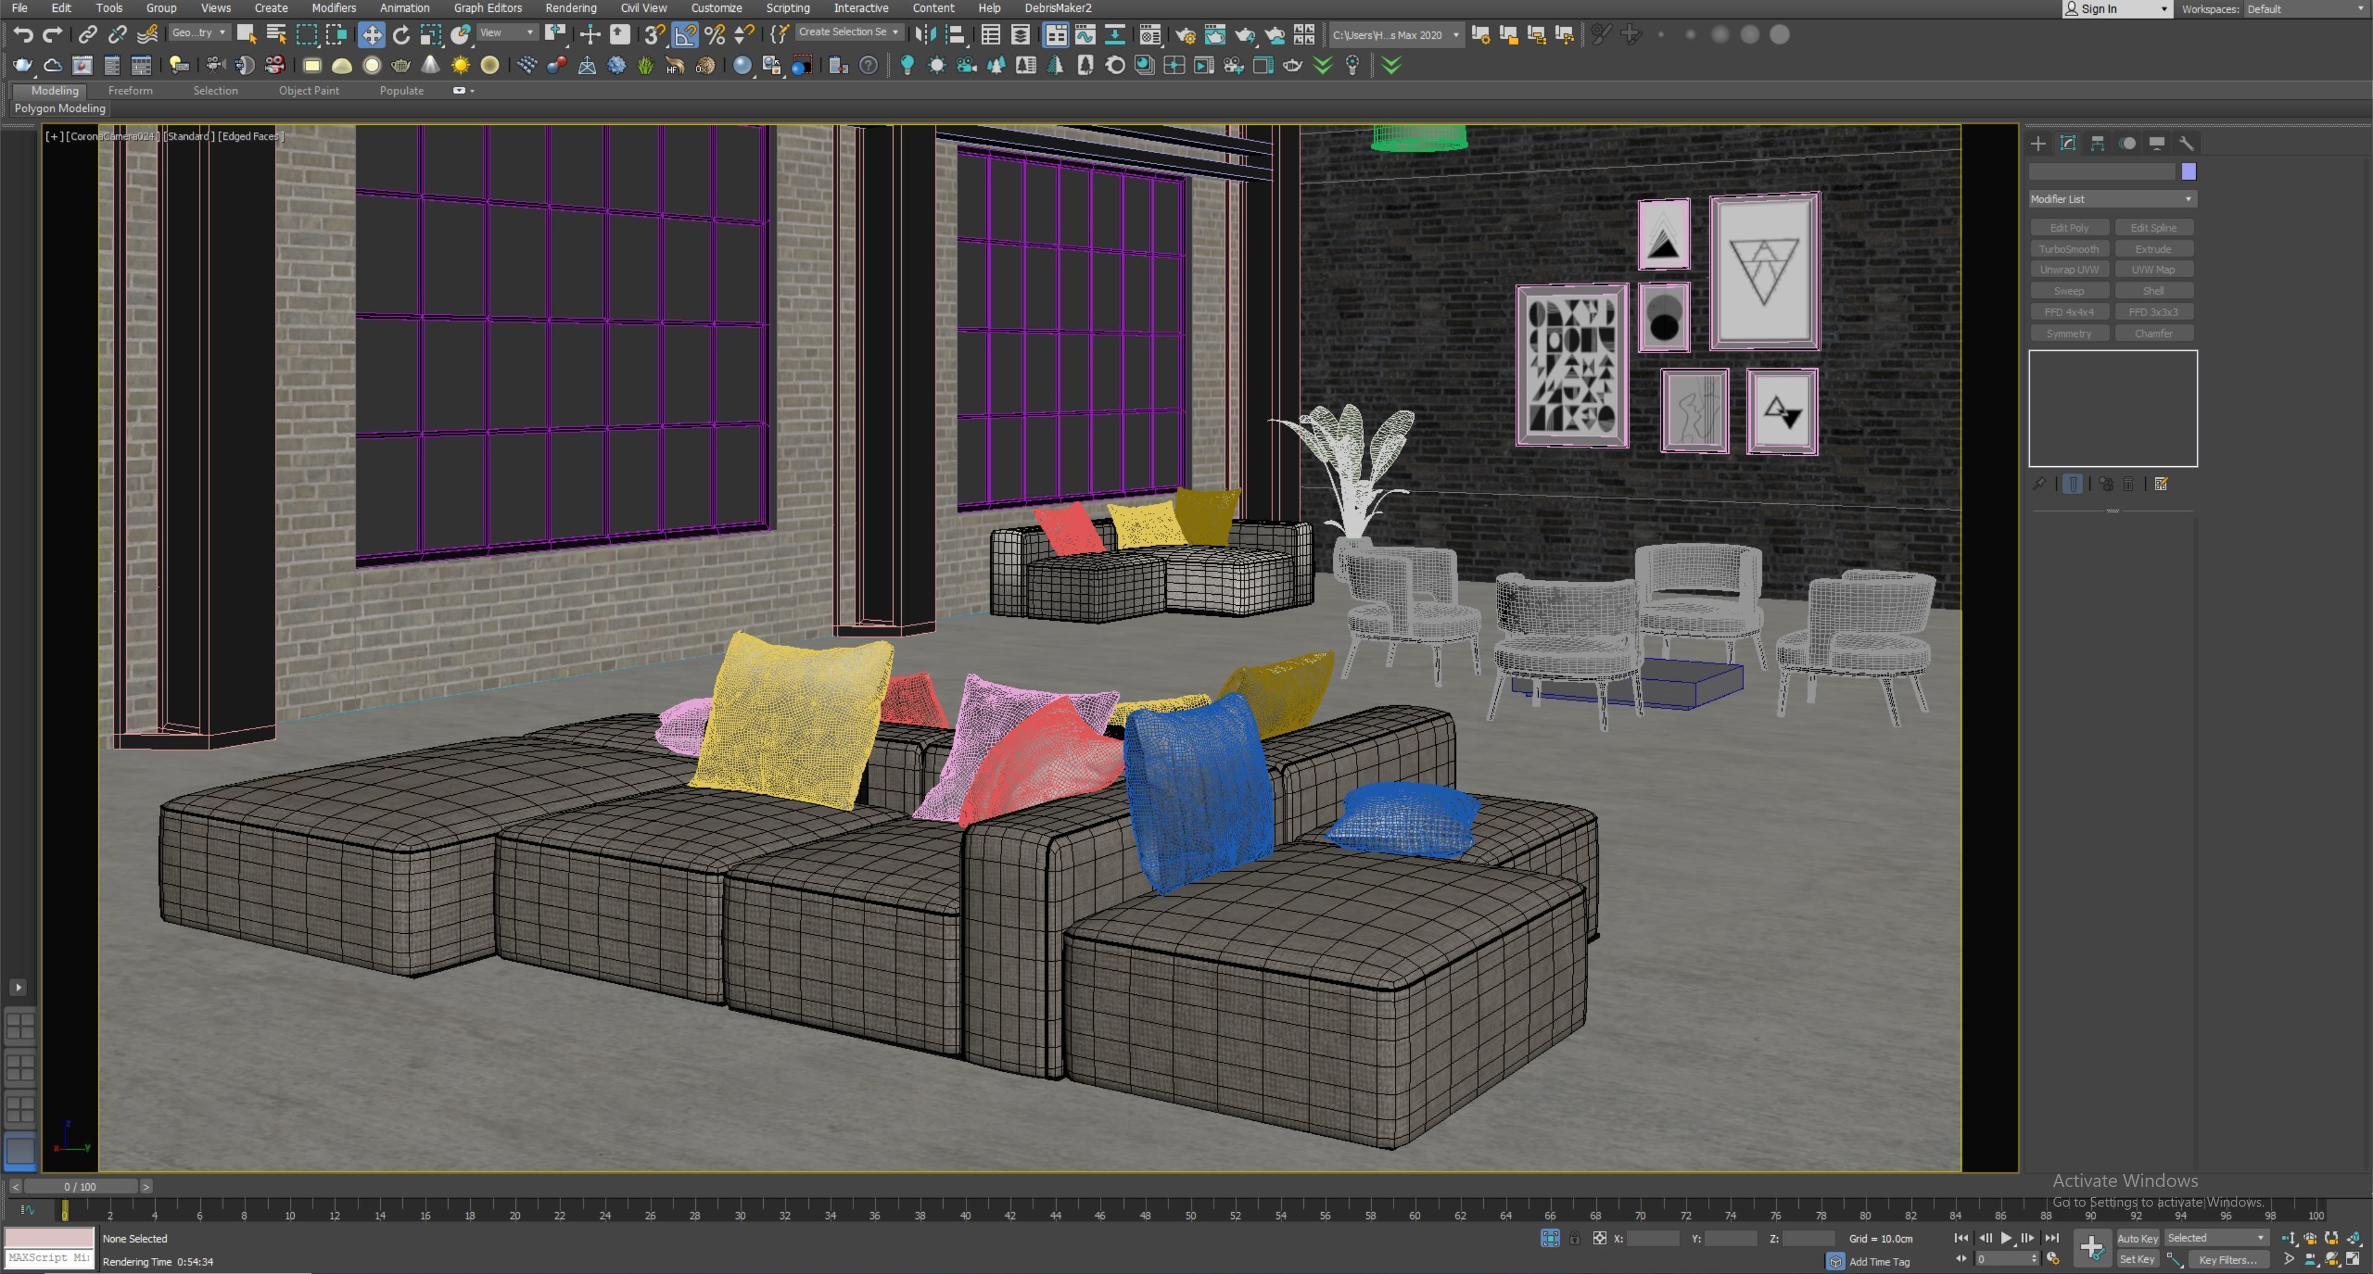Image resolution: width=2373 pixels, height=1274 pixels.
Task: Click the Unlink Selection icon
Action: point(117,35)
